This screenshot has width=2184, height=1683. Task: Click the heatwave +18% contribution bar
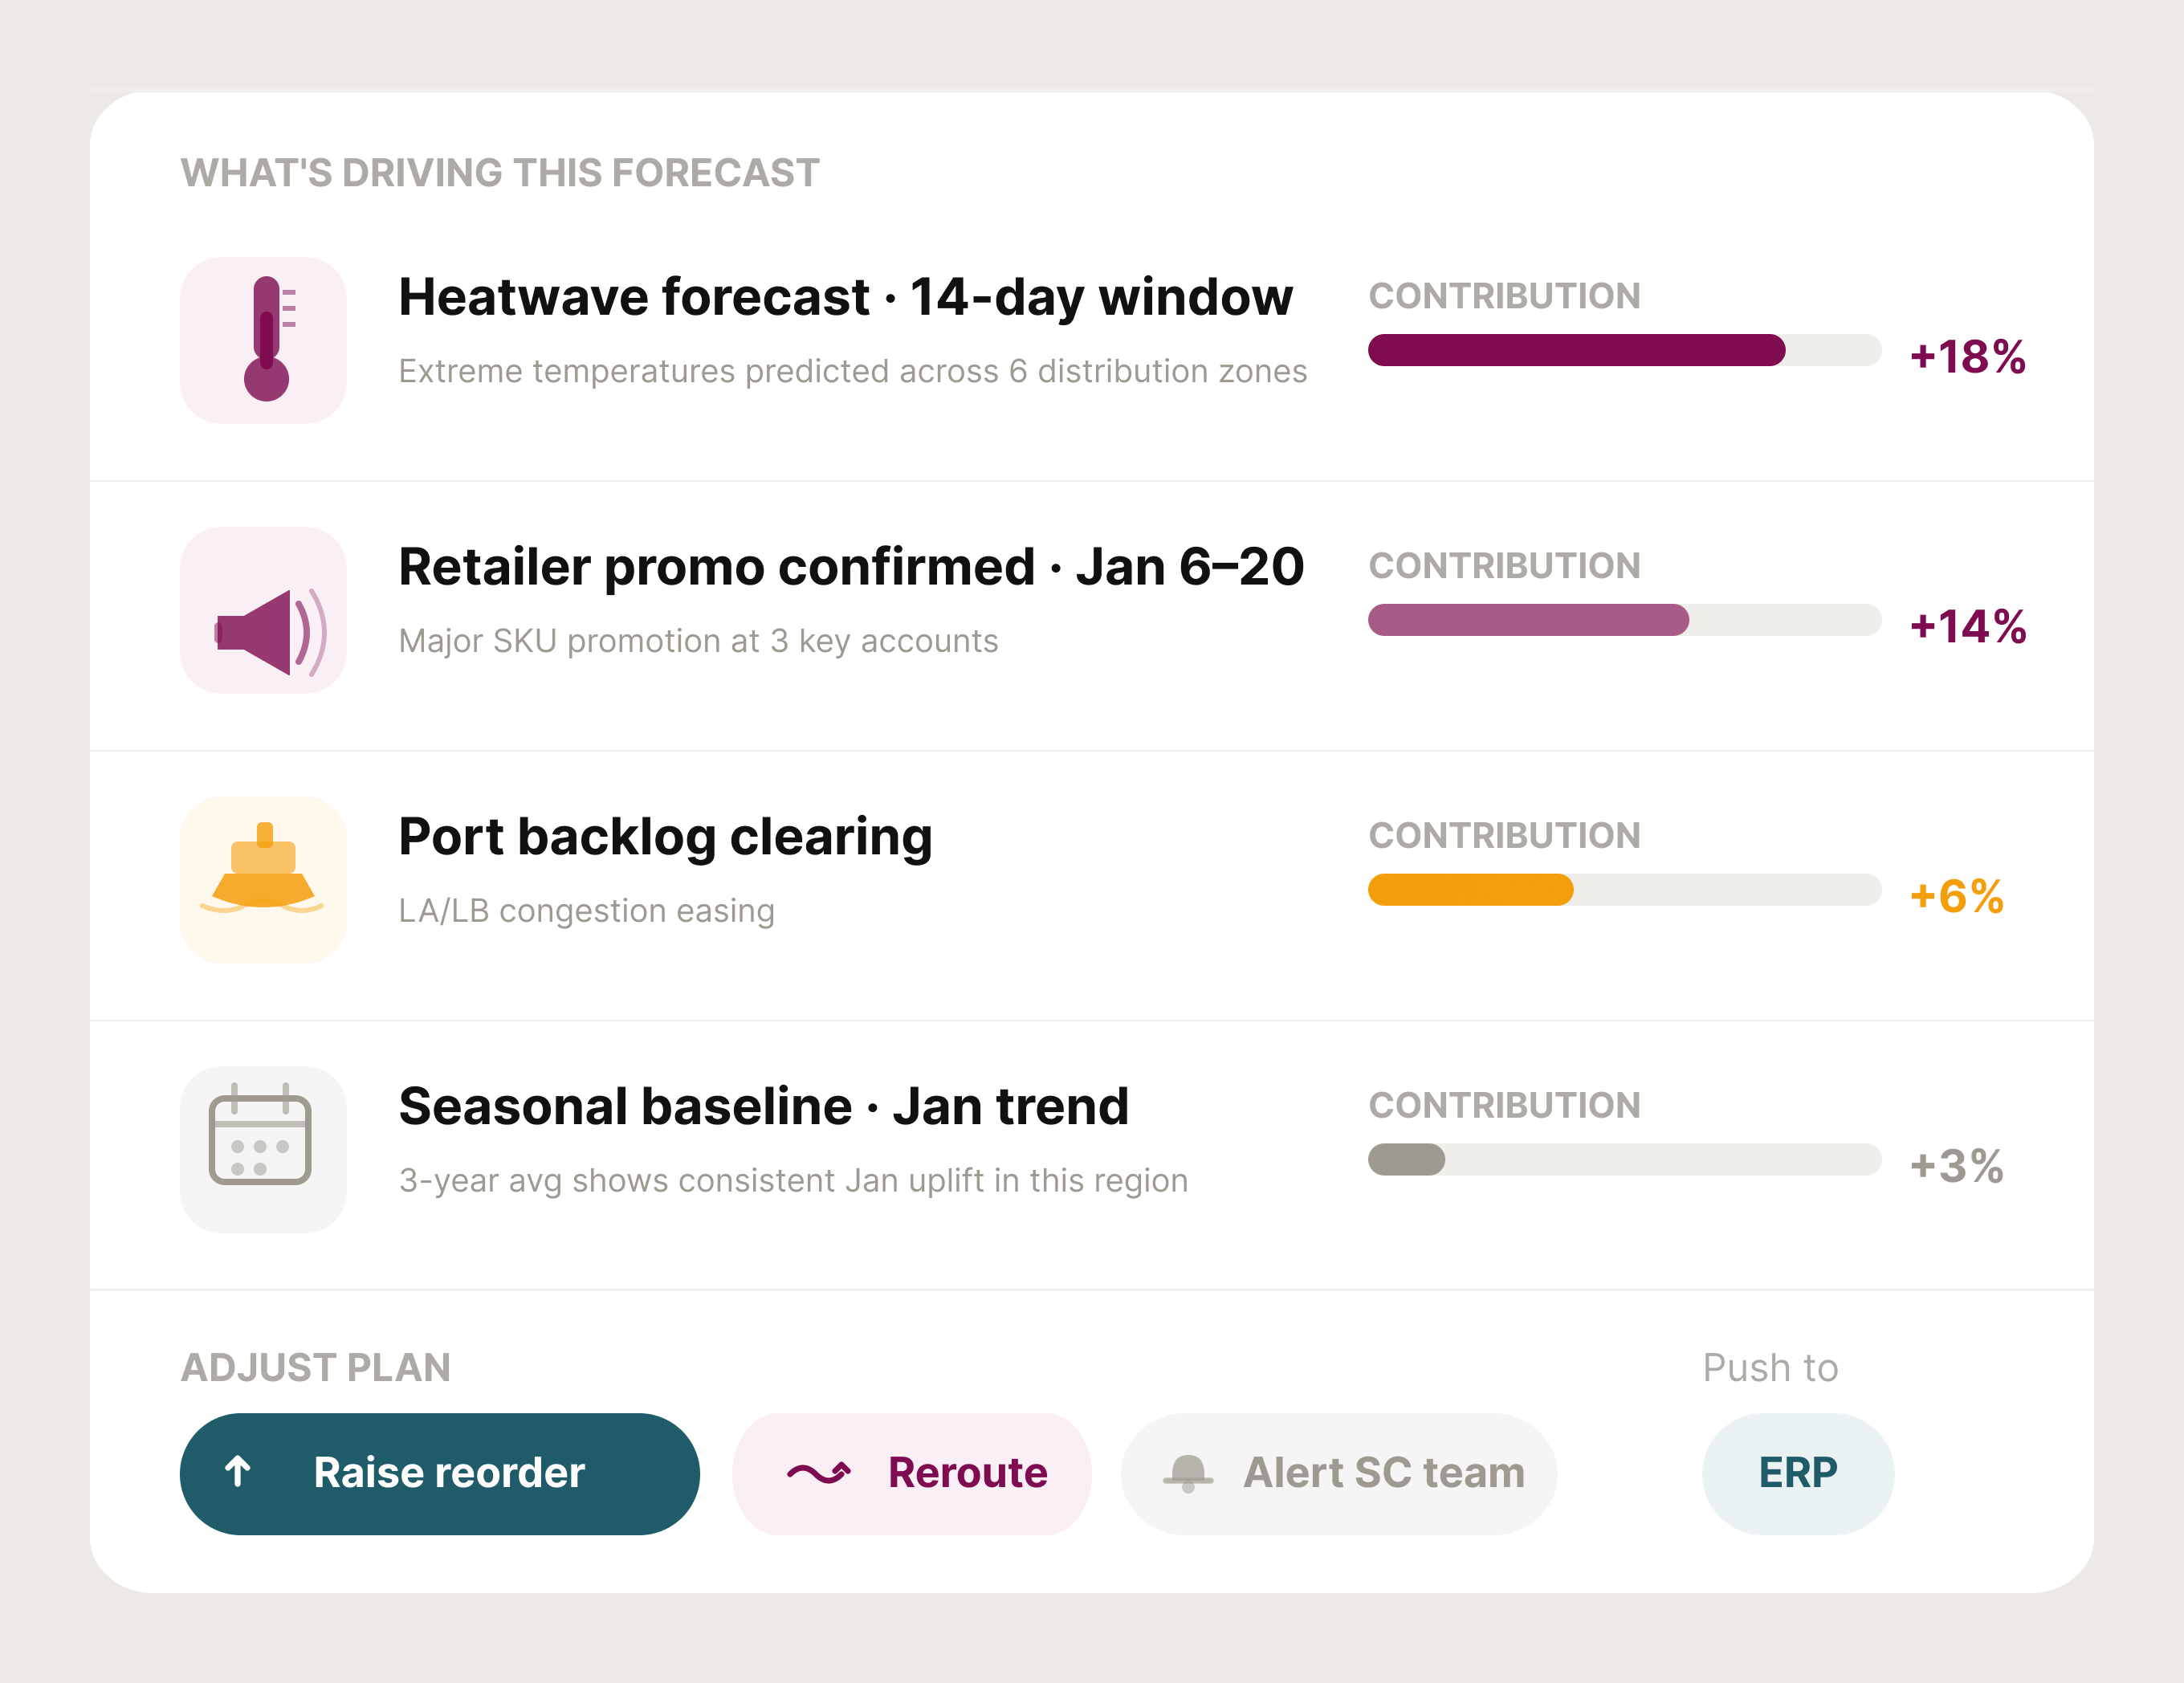(x=1624, y=351)
